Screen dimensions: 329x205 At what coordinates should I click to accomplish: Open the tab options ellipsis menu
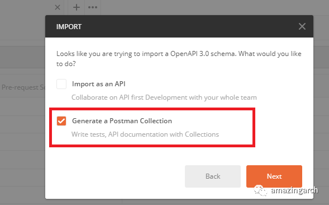coord(93,7)
